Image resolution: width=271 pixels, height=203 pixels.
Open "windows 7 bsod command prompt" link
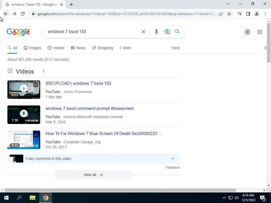[90, 108]
